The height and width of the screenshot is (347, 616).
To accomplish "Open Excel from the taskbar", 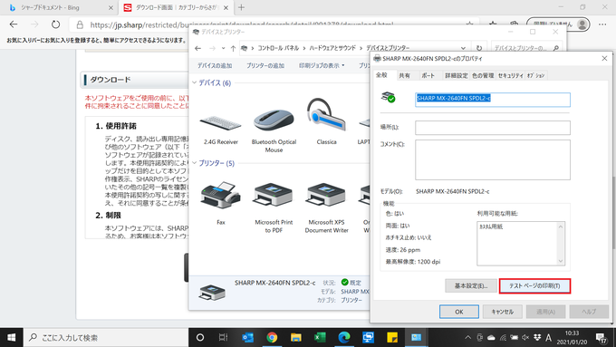I will click(x=320, y=337).
